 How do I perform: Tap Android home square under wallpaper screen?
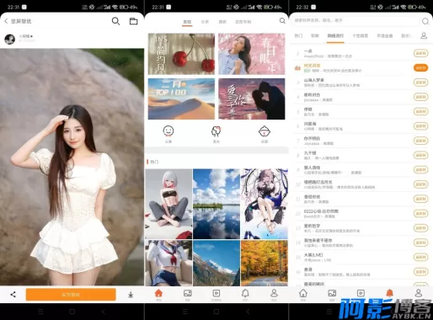coord(72,312)
